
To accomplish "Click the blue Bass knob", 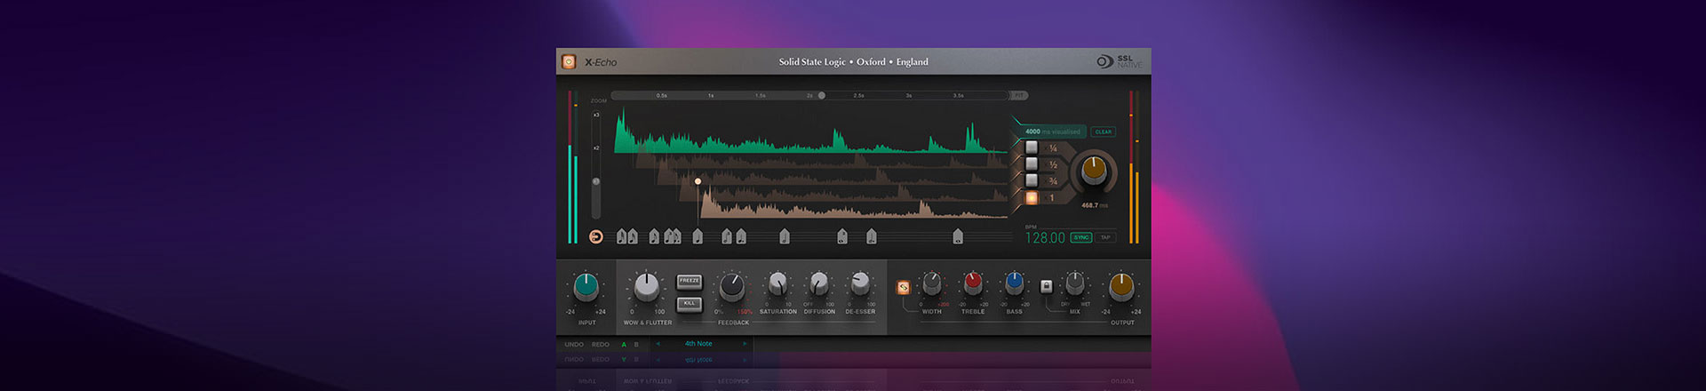I will click(x=1015, y=283).
